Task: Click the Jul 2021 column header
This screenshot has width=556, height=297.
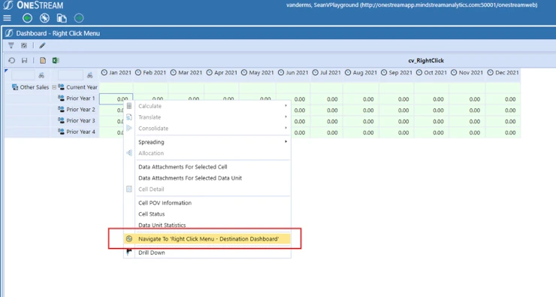Action: point(327,72)
